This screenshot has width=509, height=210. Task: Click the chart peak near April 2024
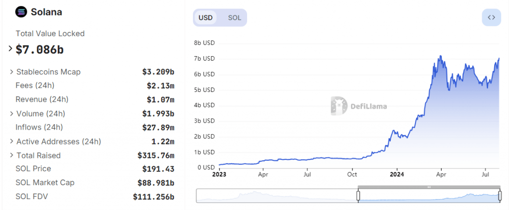tap(439, 57)
